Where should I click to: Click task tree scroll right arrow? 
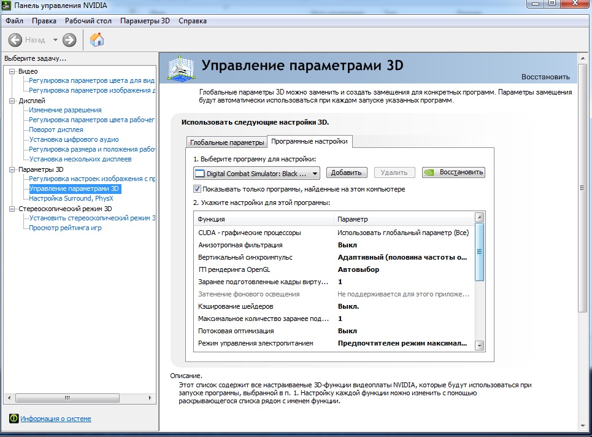pyautogui.click(x=150, y=398)
